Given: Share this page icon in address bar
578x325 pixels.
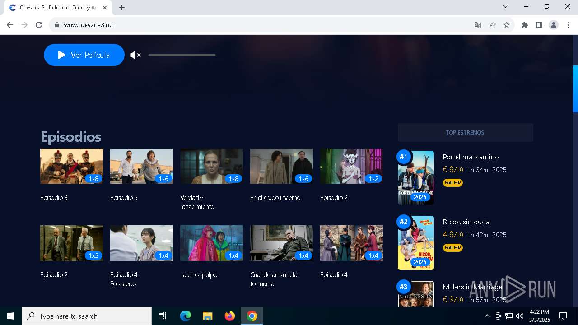Looking at the screenshot, I should (492, 25).
